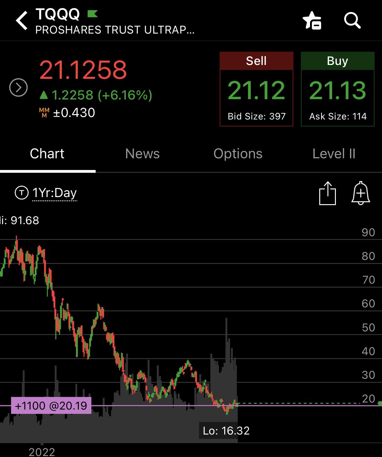Add a price alert with bell icon

(360, 193)
